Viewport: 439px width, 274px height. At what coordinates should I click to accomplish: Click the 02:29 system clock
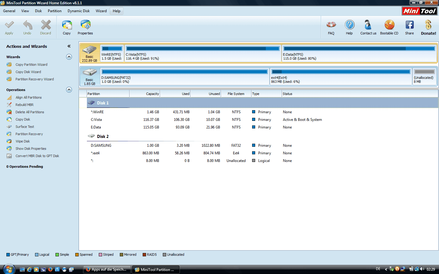click(x=431, y=269)
